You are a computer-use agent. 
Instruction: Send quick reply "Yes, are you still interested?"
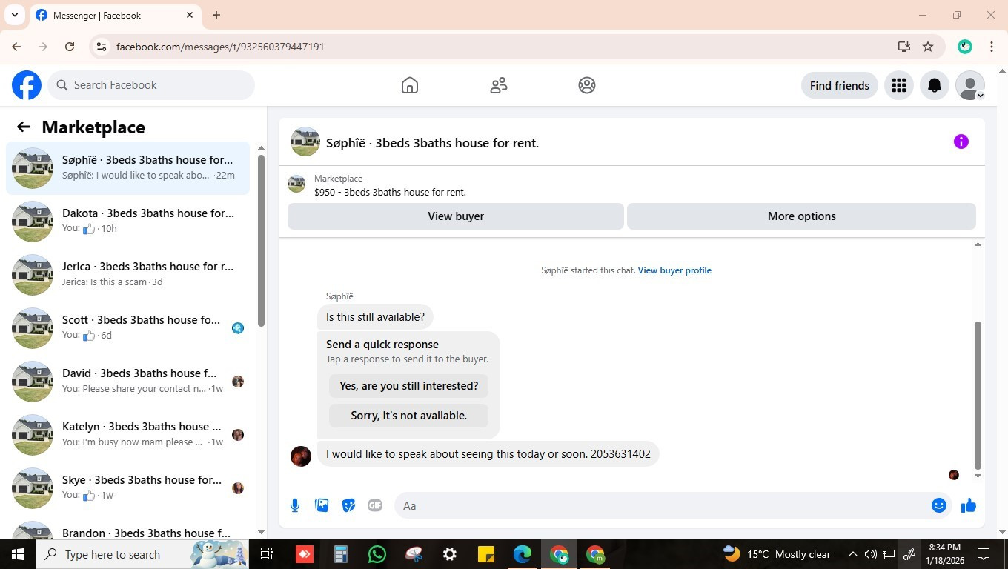click(409, 386)
